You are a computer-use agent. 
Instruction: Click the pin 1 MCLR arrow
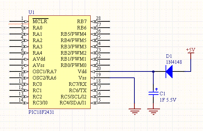tap(26, 22)
